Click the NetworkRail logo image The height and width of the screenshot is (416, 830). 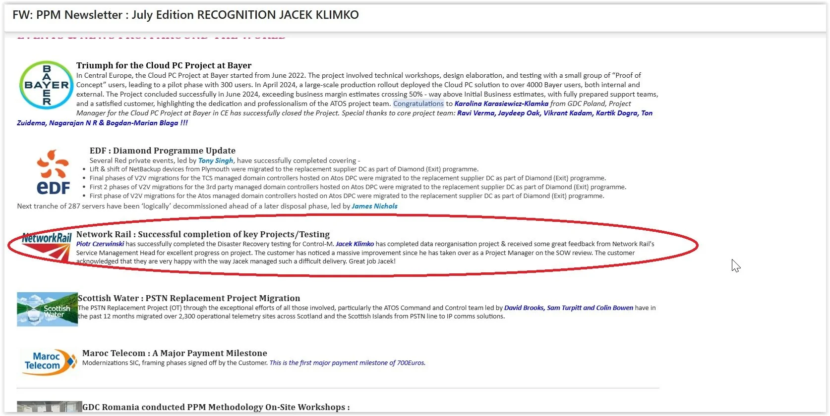coord(47,247)
